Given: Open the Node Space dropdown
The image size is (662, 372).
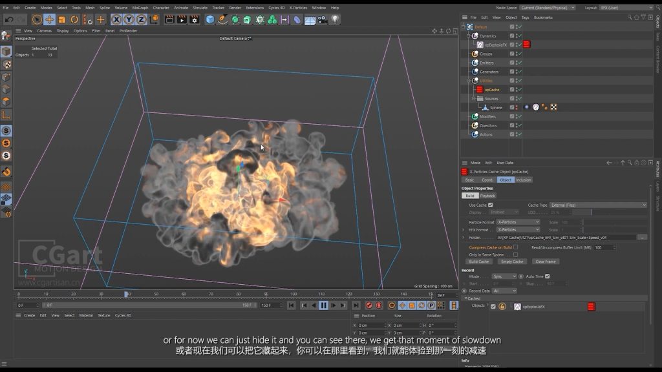Looking at the screenshot, I should (x=547, y=8).
